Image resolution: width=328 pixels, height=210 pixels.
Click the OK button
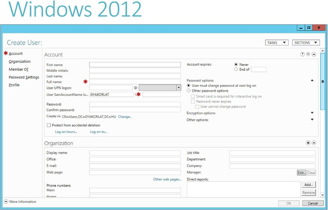click(289, 203)
